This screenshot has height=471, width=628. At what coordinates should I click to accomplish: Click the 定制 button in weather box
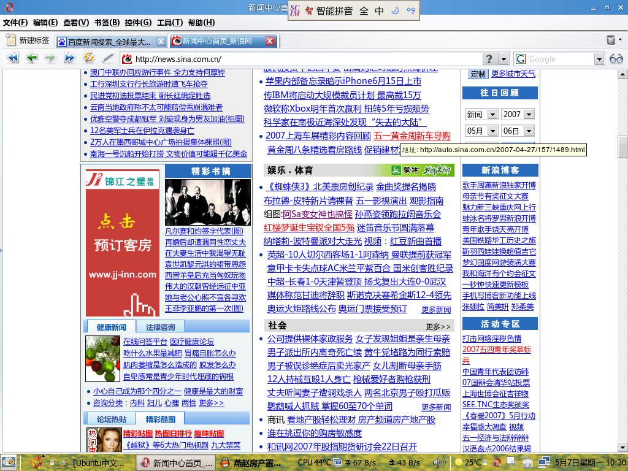478,74
